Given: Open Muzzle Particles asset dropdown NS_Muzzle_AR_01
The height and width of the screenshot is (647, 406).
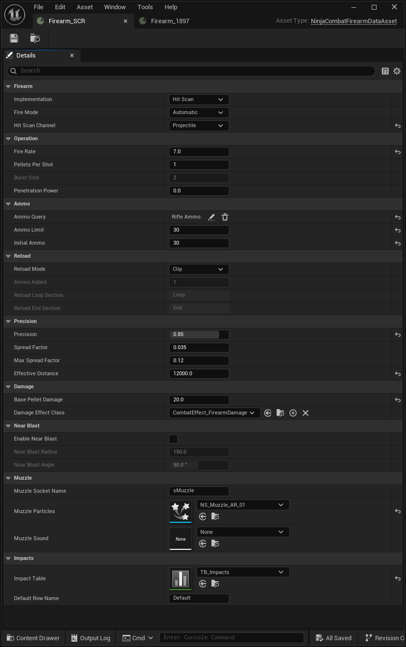Looking at the screenshot, I should (243, 505).
